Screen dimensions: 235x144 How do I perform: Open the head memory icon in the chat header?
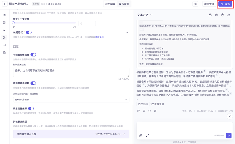[222, 15]
